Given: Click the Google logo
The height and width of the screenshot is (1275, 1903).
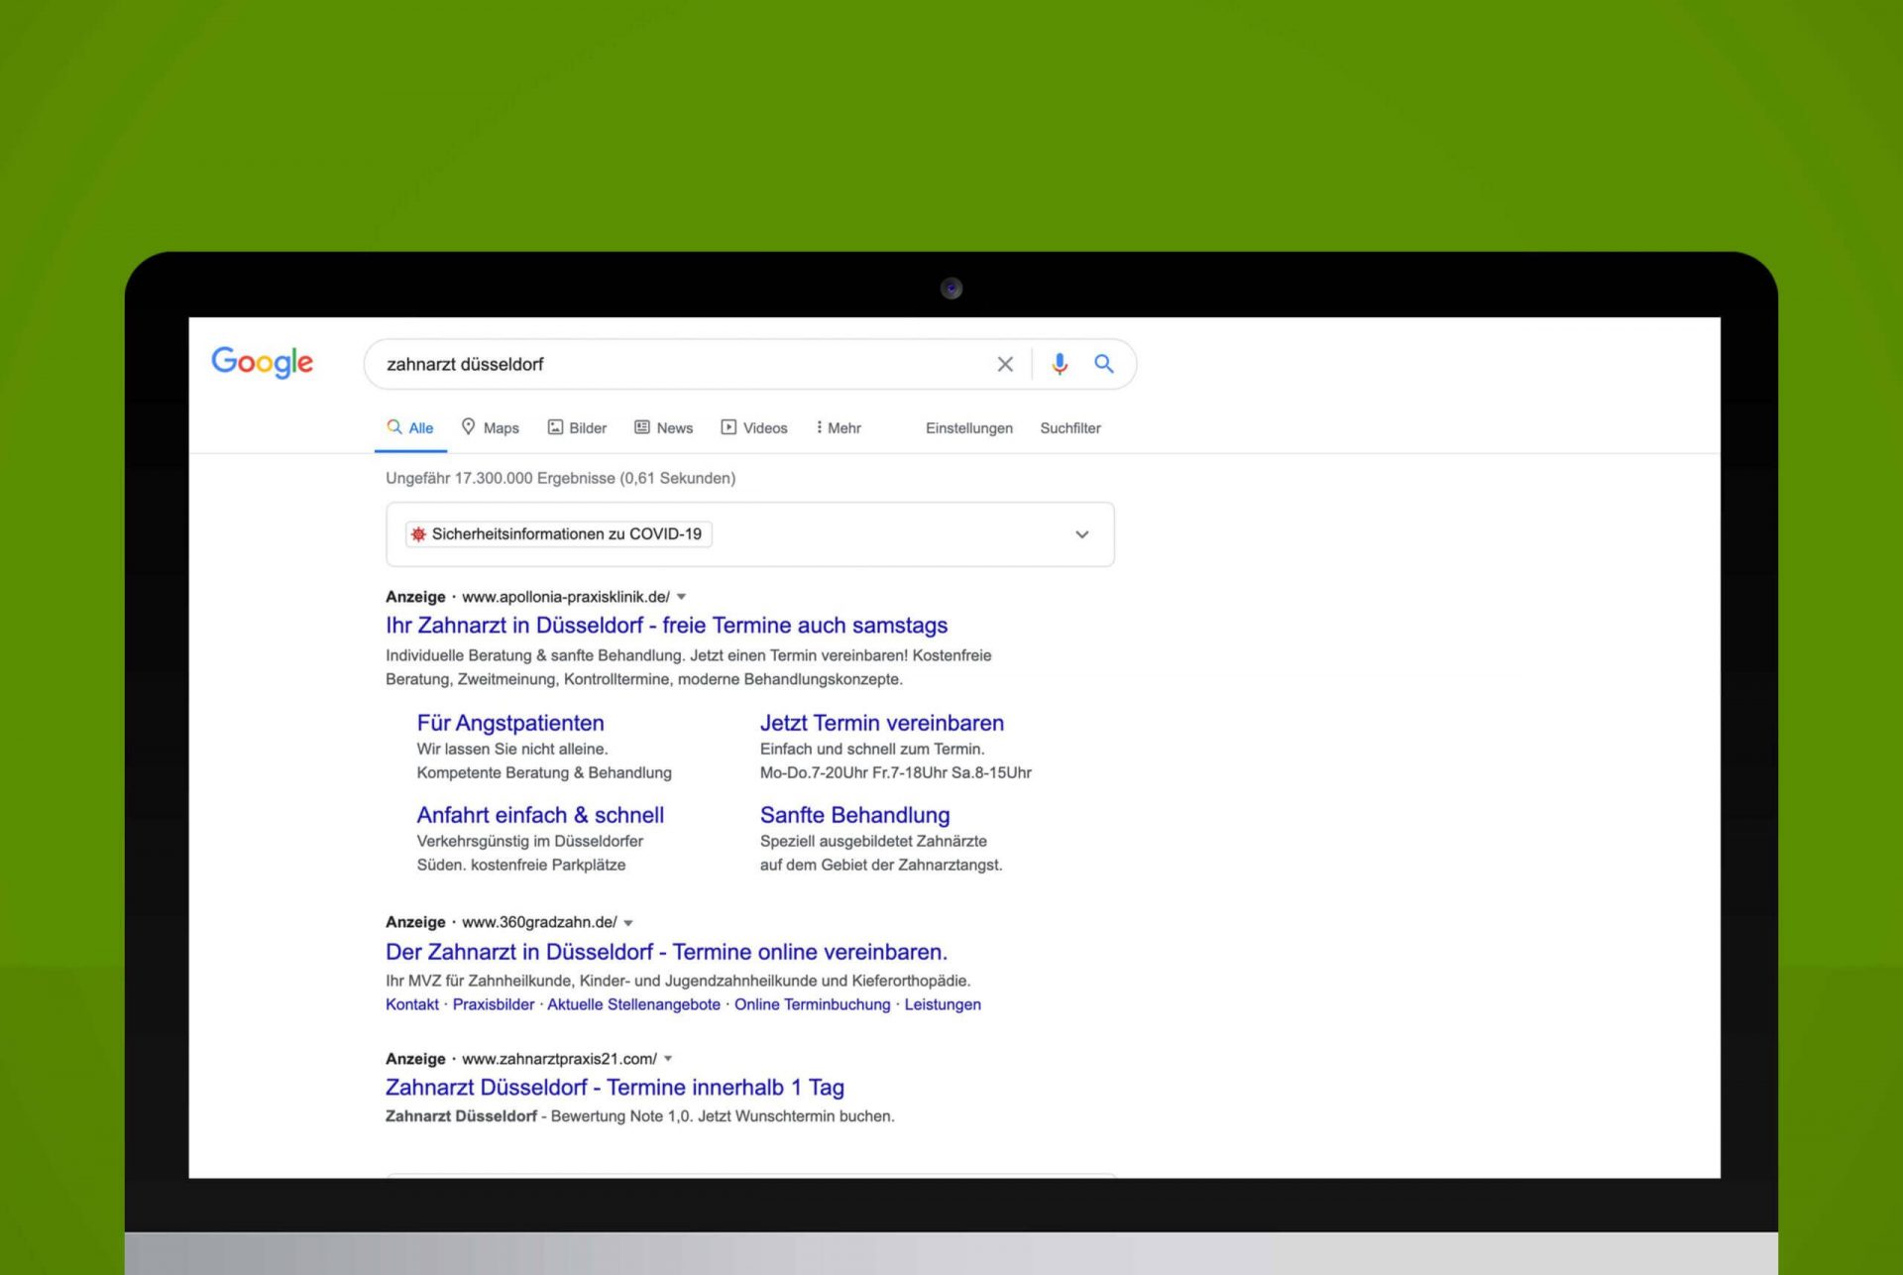Looking at the screenshot, I should click(262, 363).
